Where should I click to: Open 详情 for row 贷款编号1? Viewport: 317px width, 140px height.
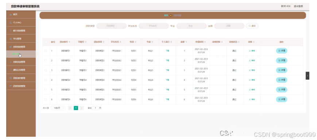coord(282,51)
